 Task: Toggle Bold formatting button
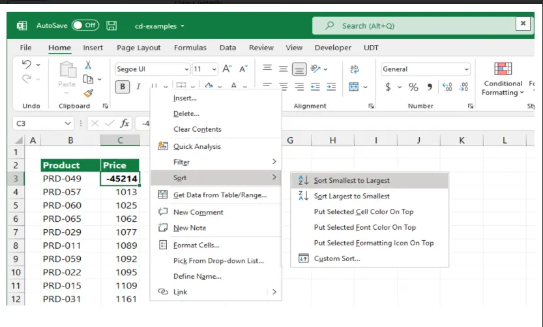123,87
